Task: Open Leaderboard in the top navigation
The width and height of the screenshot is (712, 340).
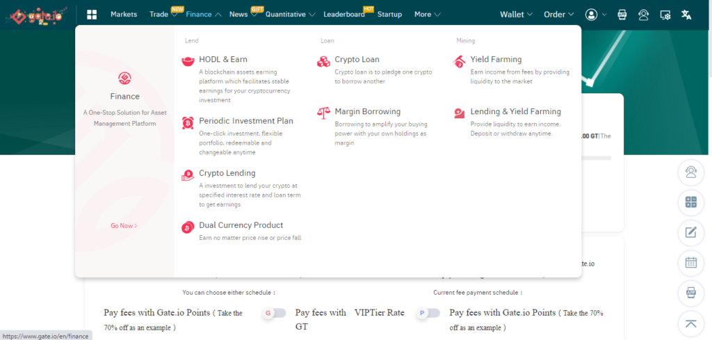Action: [x=344, y=15]
